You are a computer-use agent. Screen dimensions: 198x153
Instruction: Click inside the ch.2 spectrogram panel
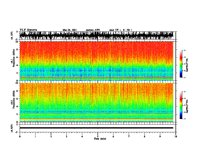(96, 102)
